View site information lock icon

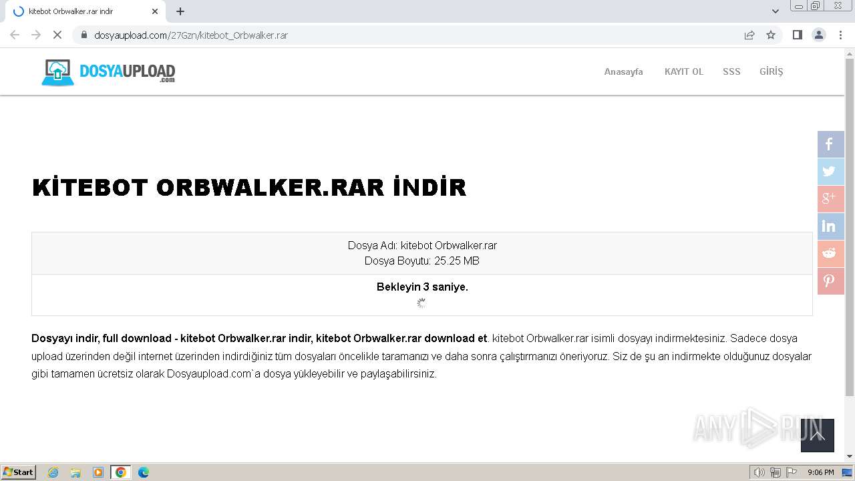[84, 35]
